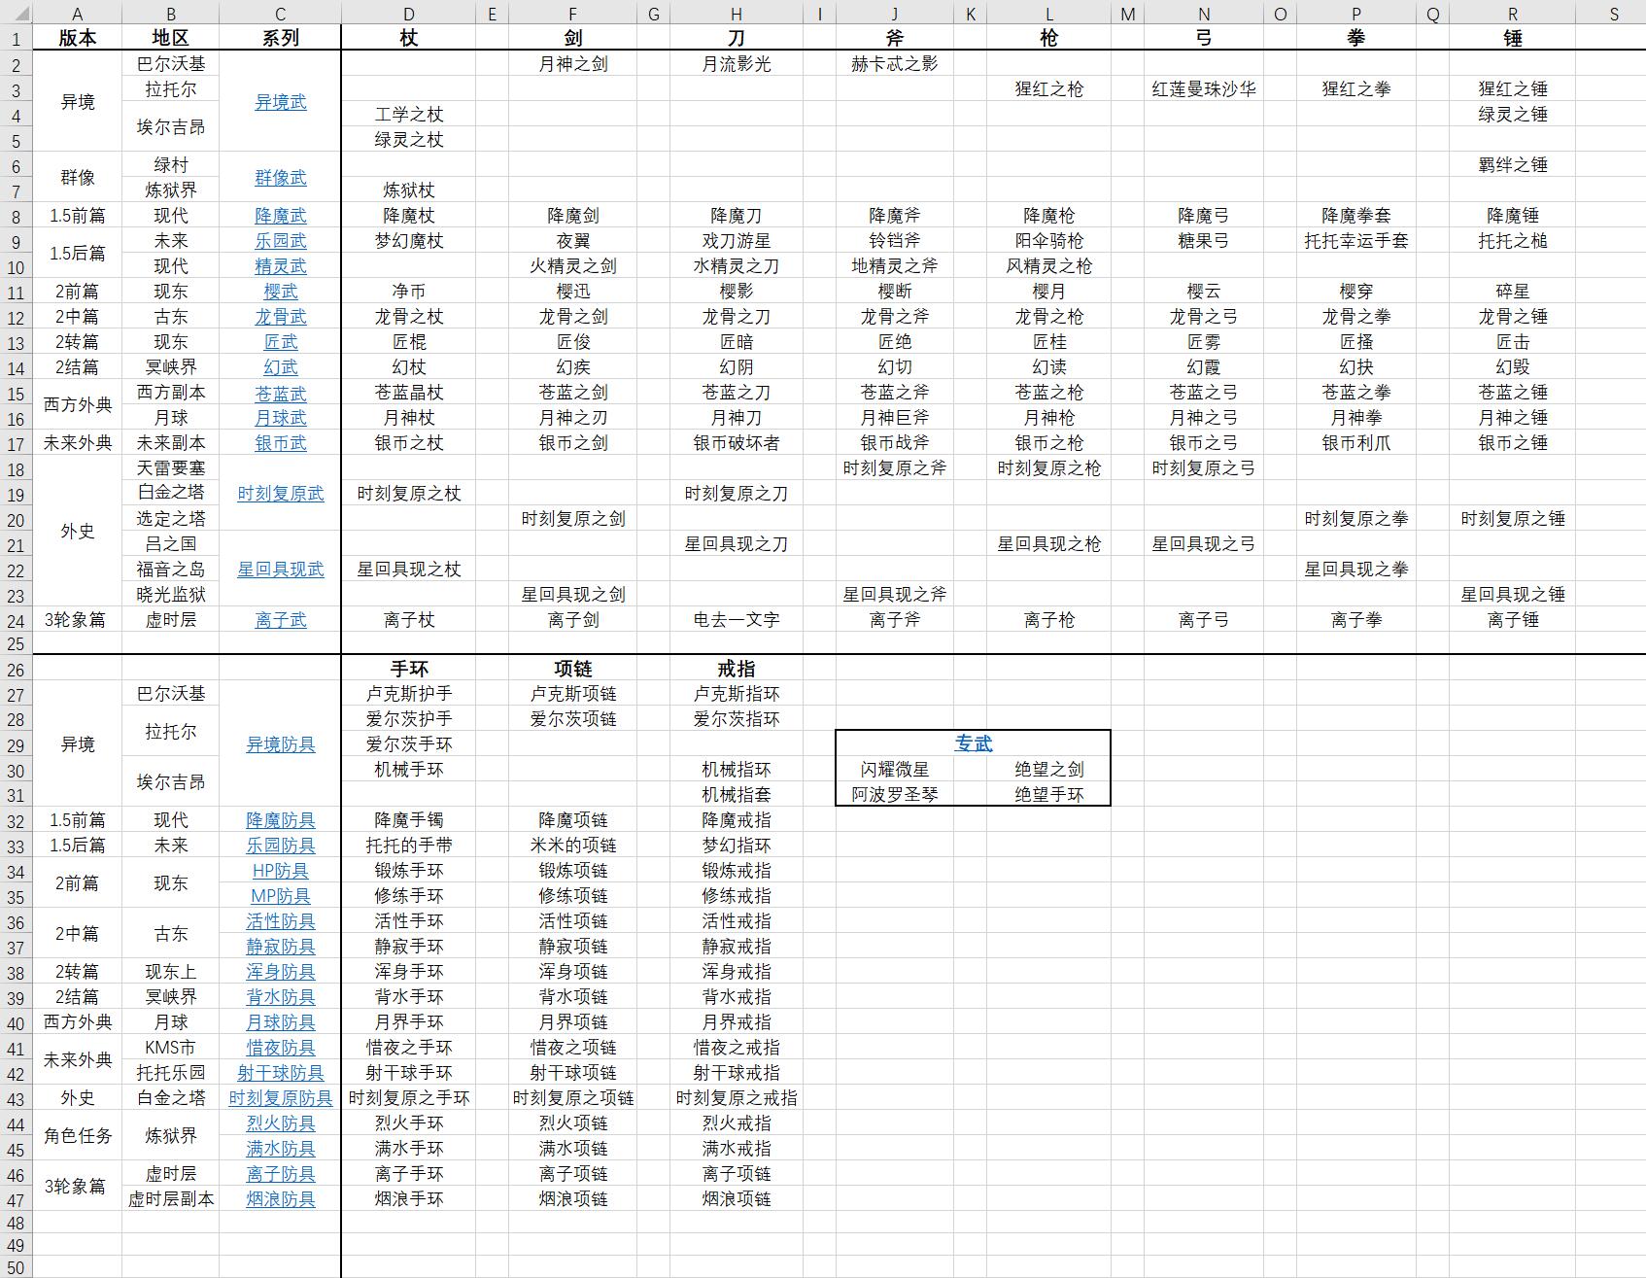Click the 电去一文字 cell
Screen dimensions: 1646x1278
point(736,620)
